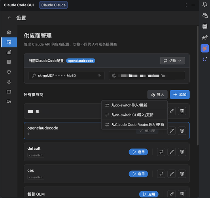
Task: Open the basic settings gear icon in sidebar
Action: tap(9, 32)
